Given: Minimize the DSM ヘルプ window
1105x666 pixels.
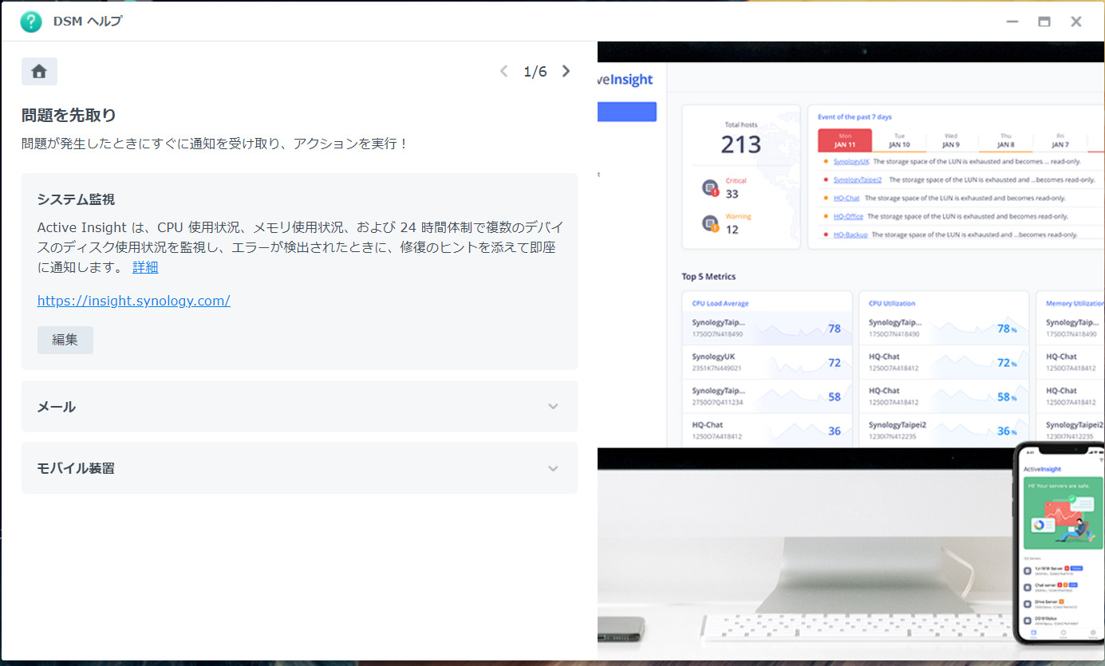Looking at the screenshot, I should (x=1012, y=22).
